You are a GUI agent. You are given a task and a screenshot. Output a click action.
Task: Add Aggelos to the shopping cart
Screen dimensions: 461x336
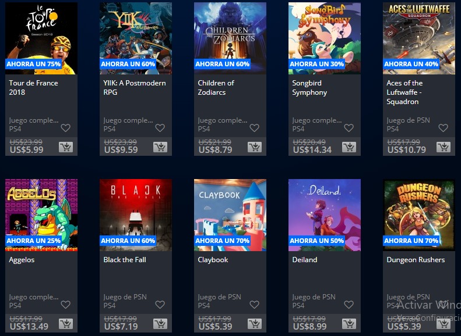click(x=66, y=324)
